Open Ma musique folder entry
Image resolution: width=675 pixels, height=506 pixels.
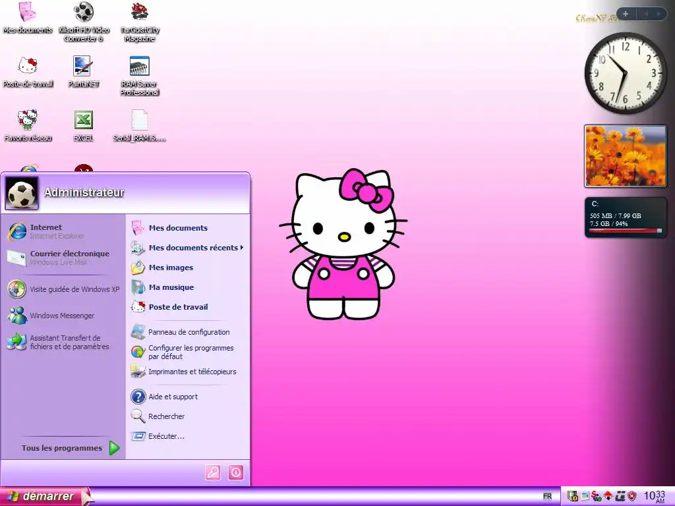click(188, 287)
